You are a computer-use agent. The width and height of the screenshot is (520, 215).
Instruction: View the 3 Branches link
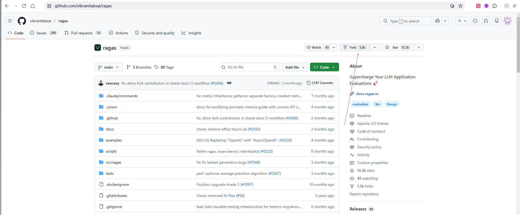click(x=139, y=67)
